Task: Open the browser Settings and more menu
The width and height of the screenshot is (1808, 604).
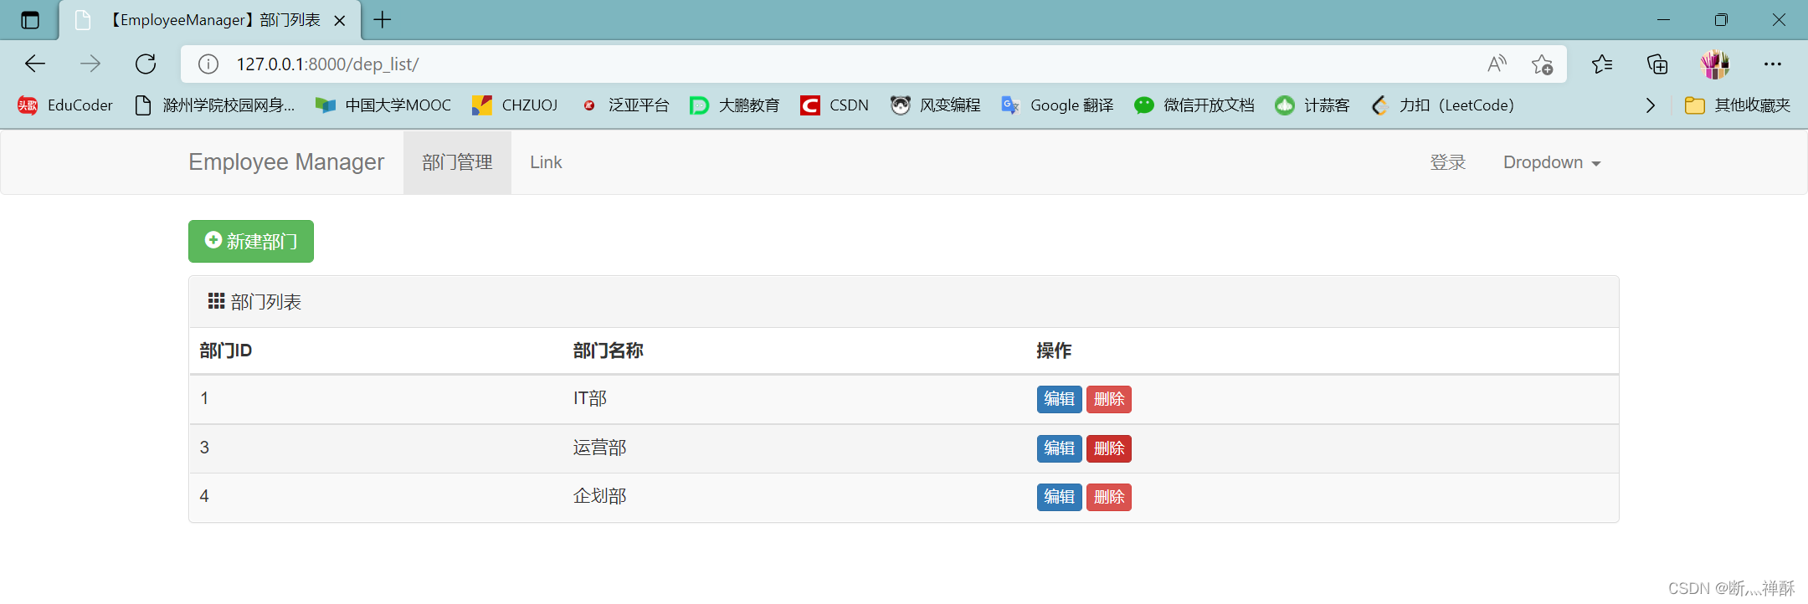Action: tap(1772, 64)
